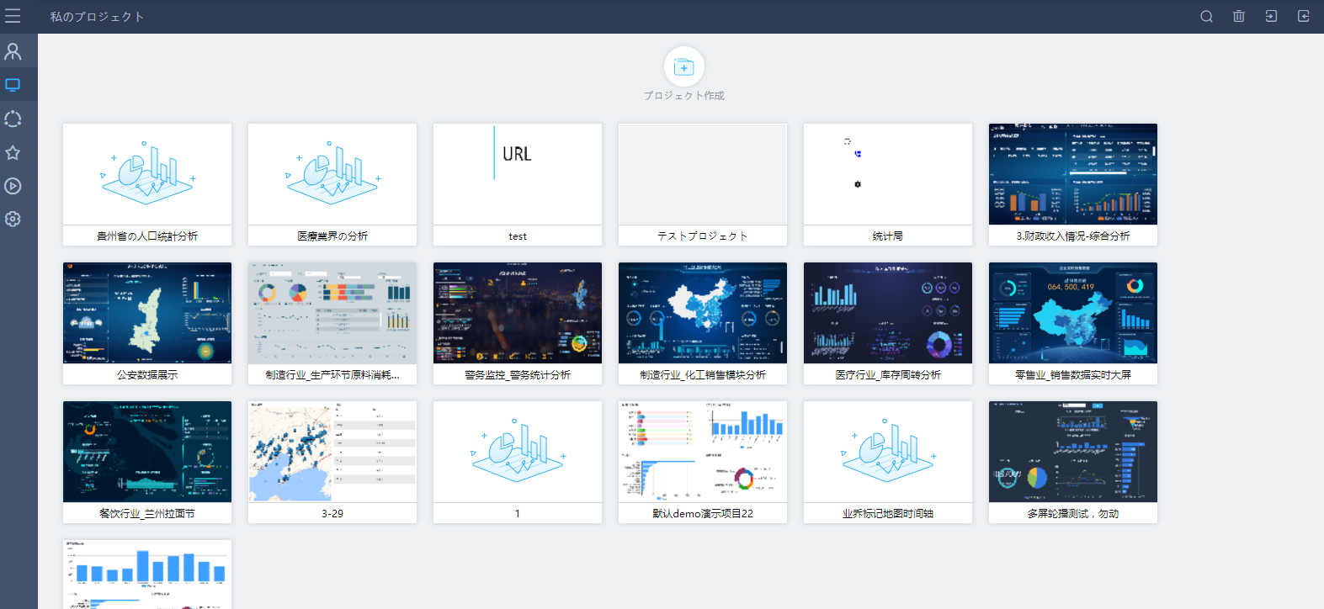Open the bottom bar chart project thumbnail
The height and width of the screenshot is (609, 1324).
[x=147, y=575]
